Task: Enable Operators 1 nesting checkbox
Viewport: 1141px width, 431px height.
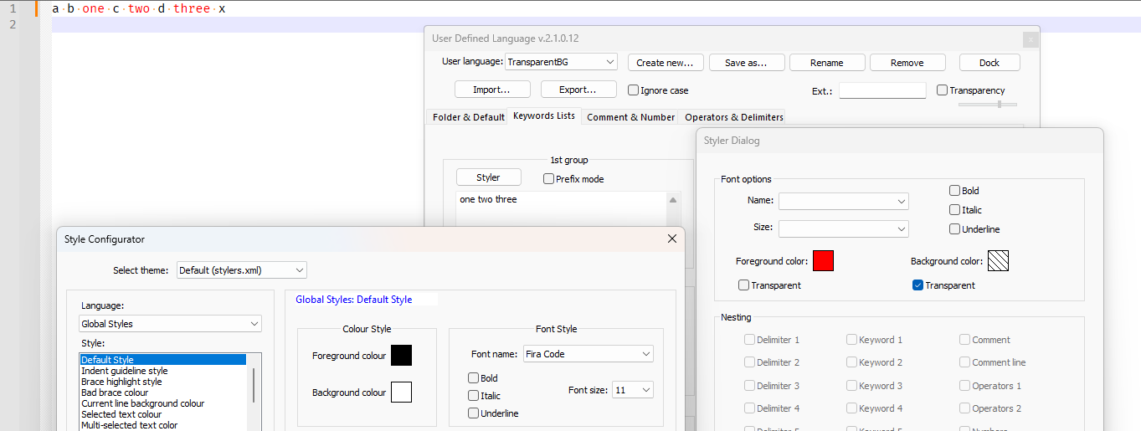Action: coord(965,386)
